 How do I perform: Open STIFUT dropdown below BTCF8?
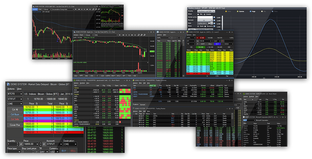15,99
